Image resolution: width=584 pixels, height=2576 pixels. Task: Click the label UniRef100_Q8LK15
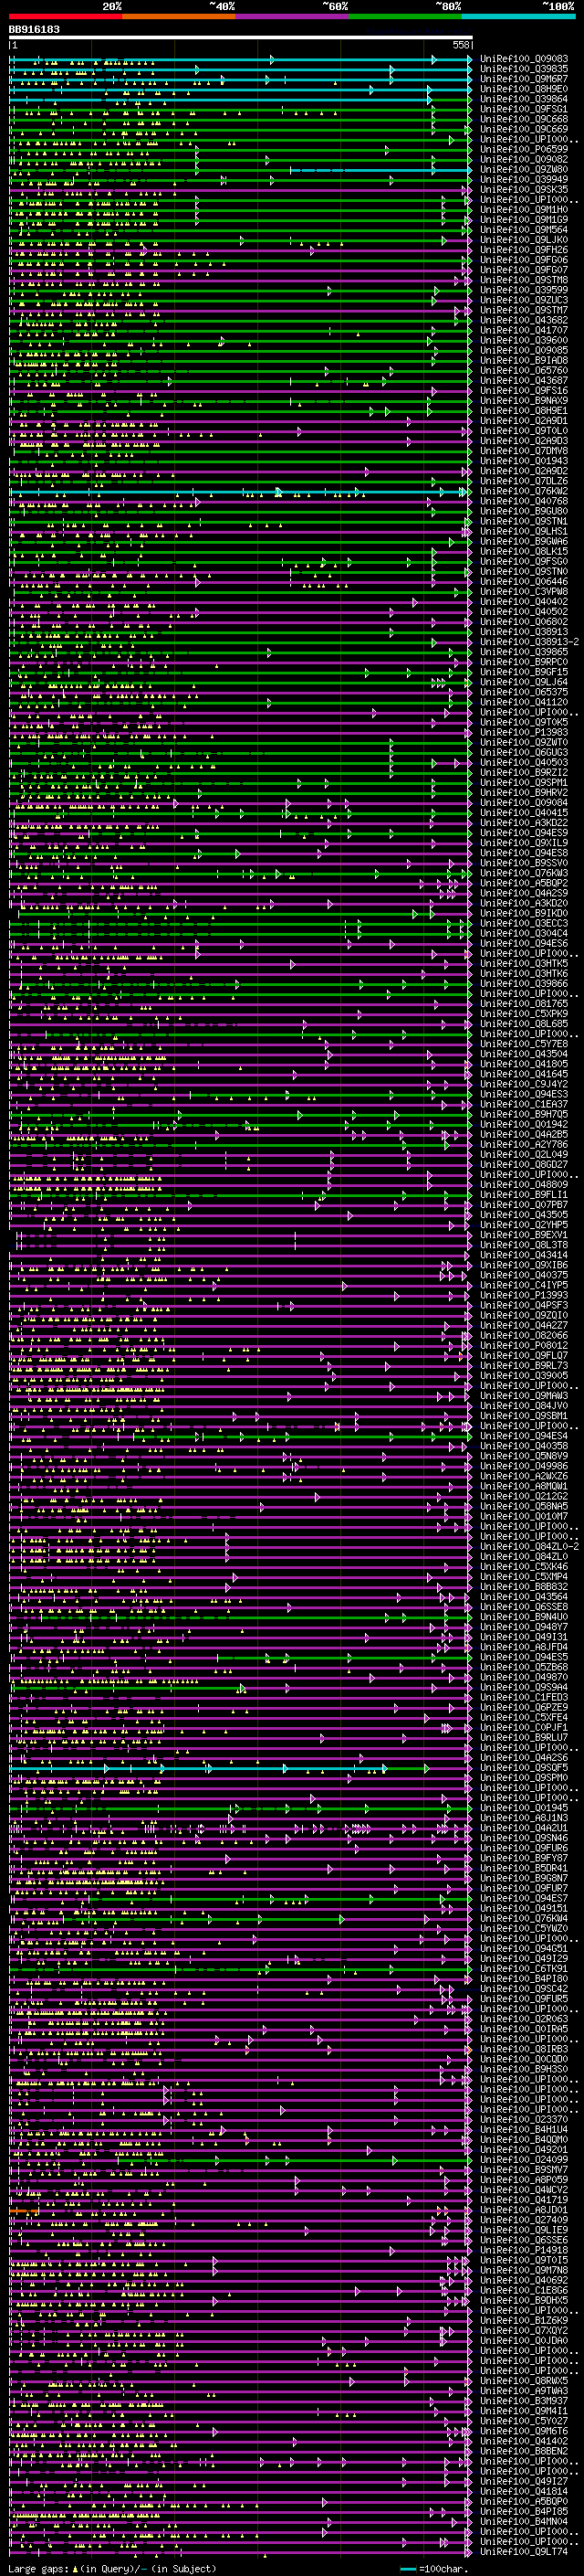(524, 552)
